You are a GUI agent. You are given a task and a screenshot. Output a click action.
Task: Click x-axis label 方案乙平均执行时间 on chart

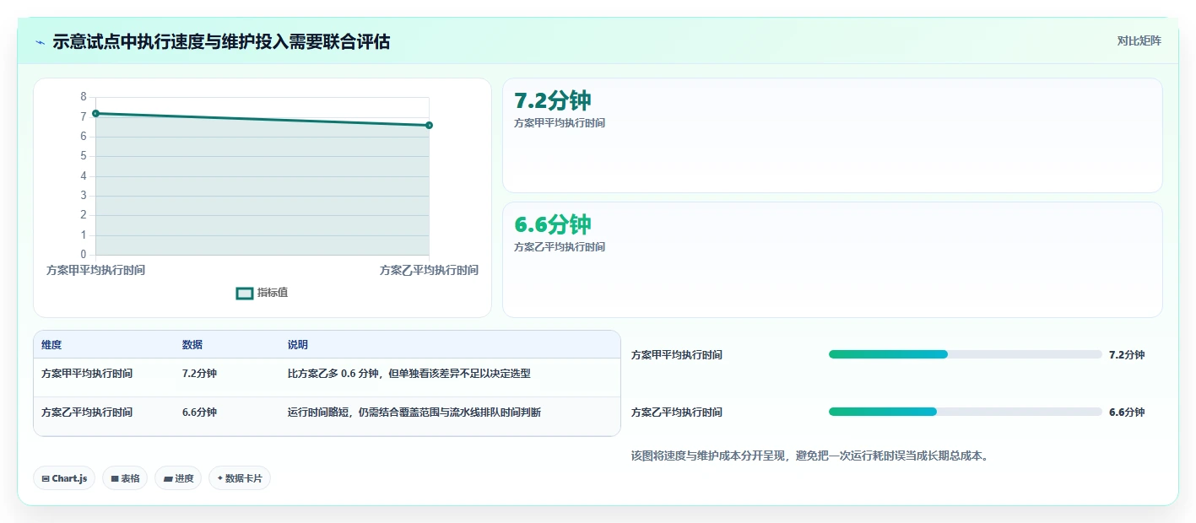429,270
